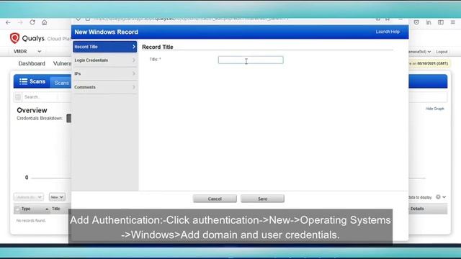
Task: Open the New dropdown button
Action: coord(57,197)
